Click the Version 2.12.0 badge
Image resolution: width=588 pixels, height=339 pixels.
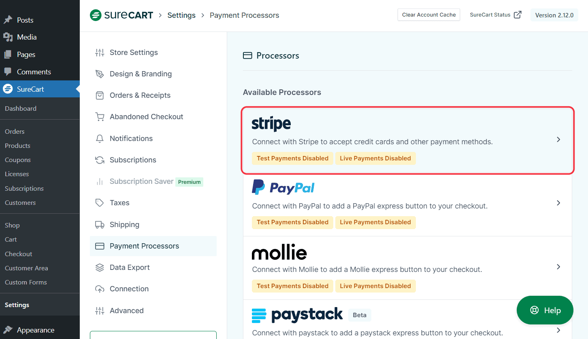pos(554,15)
